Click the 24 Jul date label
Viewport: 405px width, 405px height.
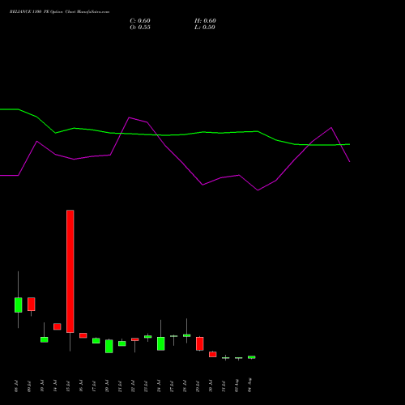(159, 386)
